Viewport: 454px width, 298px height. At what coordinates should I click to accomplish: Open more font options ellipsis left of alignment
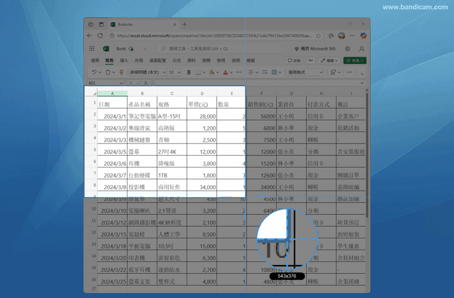click(x=239, y=72)
